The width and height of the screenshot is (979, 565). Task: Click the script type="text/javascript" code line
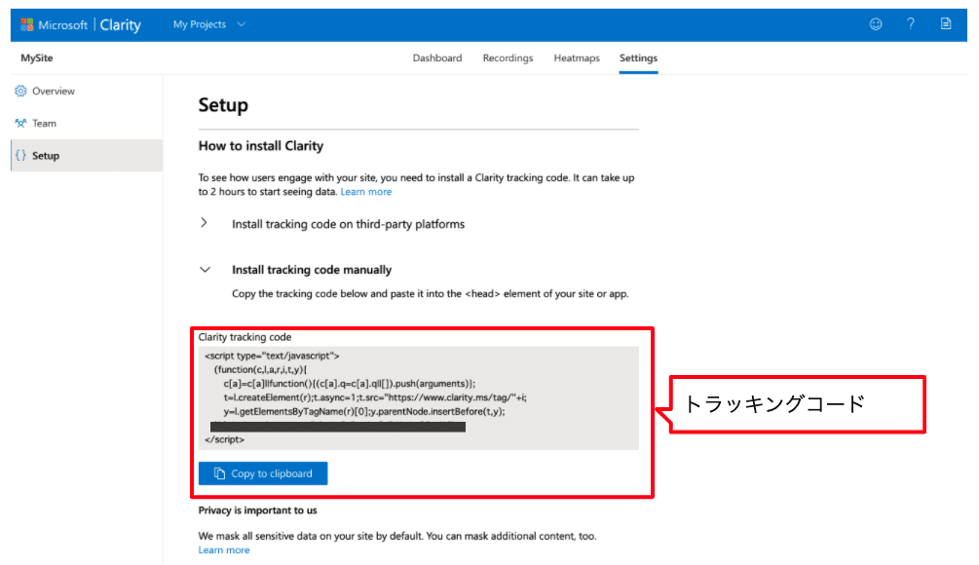tap(272, 356)
